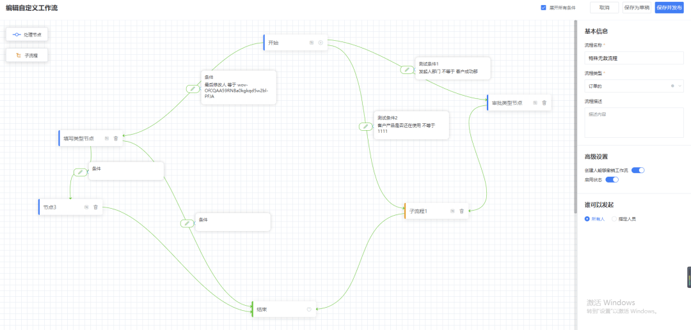Toggle 创建人能够撤销工作流 switch
This screenshot has width=691, height=330.
click(x=637, y=170)
